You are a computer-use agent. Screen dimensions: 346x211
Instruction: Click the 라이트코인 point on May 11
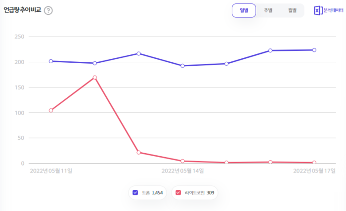click(51, 111)
